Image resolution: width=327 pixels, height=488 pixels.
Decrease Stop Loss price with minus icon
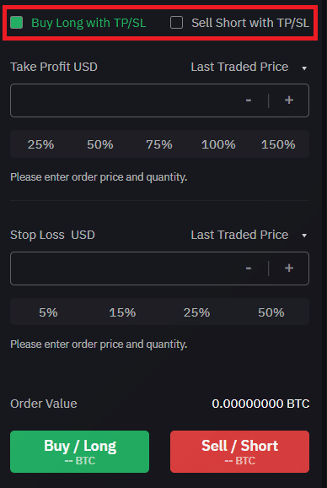(249, 268)
